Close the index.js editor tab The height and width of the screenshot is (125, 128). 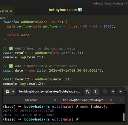pos(11,11)
